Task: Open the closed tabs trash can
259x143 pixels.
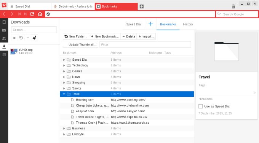Action: click(x=233, y=6)
